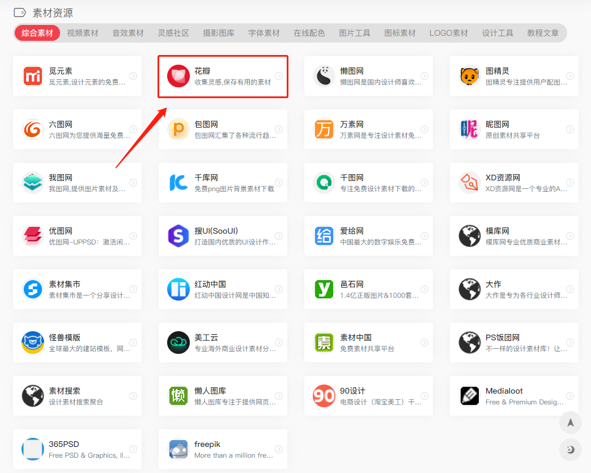Click the 素材中国 green icon

[324, 343]
